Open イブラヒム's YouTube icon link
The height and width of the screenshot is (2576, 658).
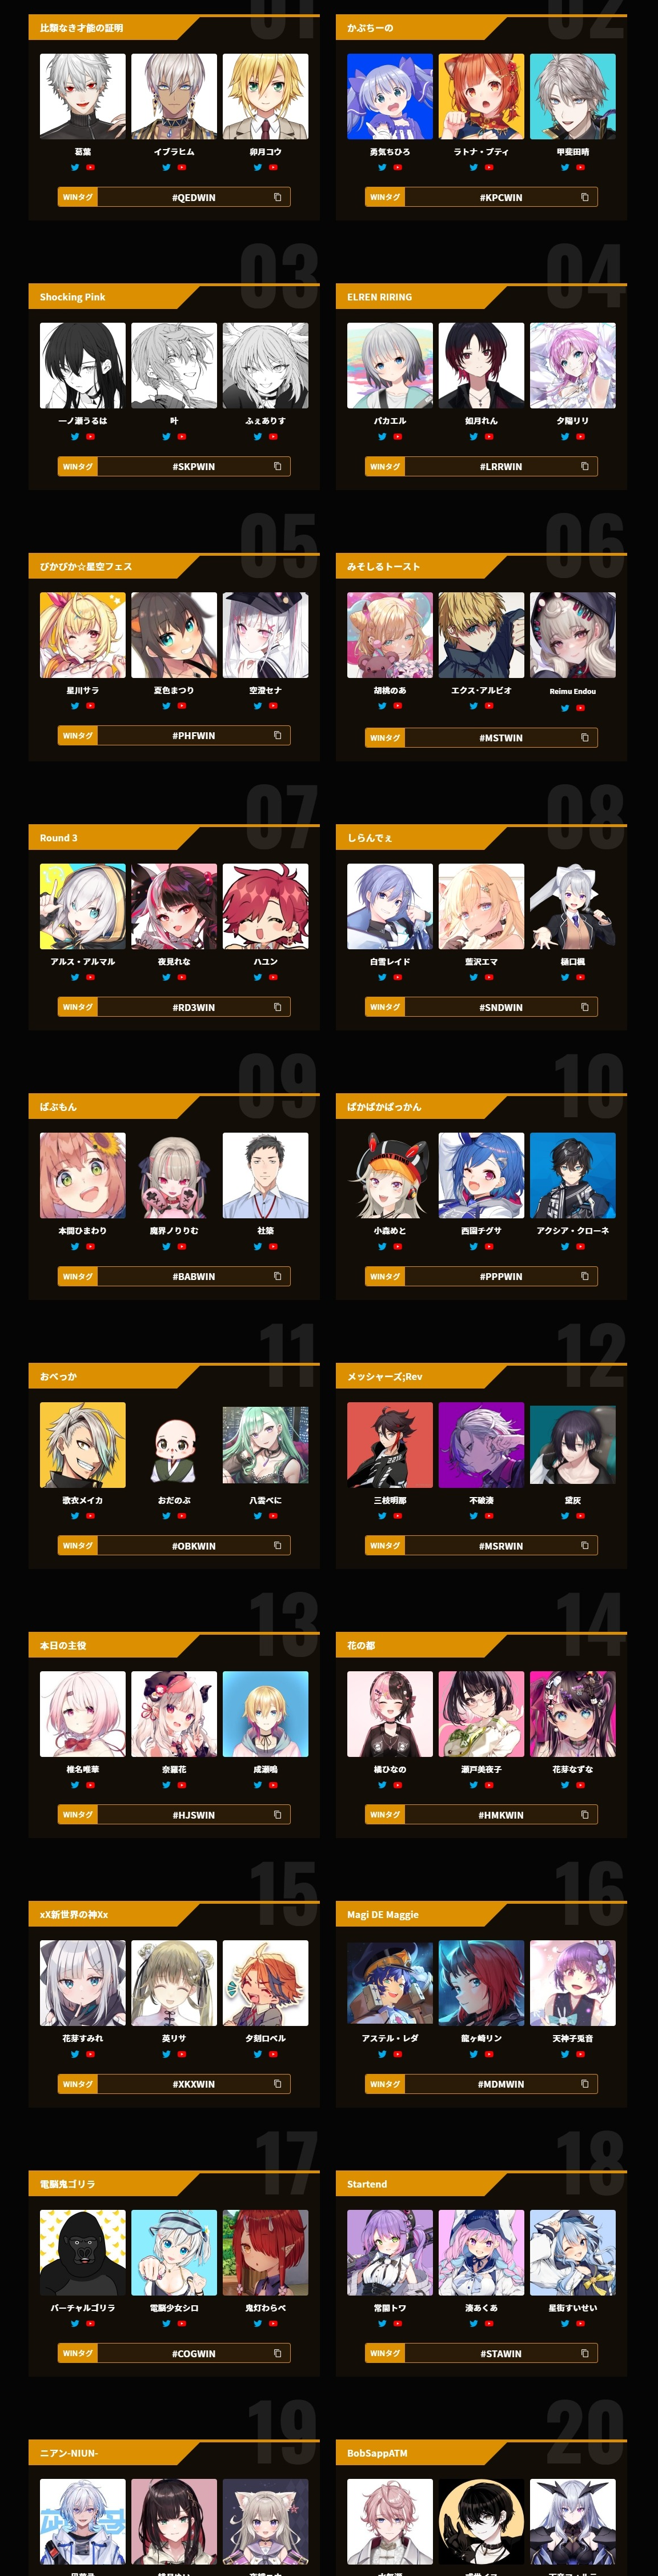click(182, 168)
